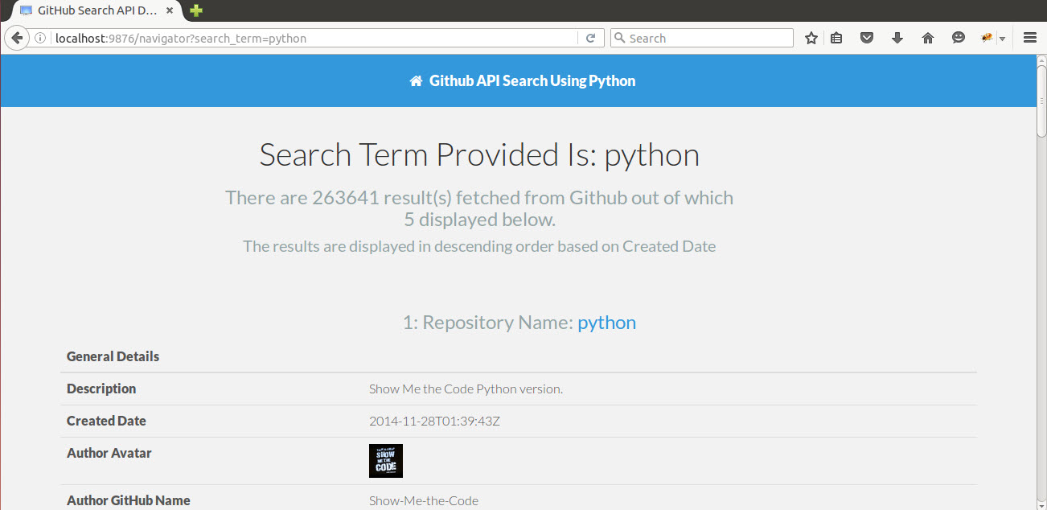Click the 'descending order based on Created Date' line
The image size is (1047, 510).
click(479, 246)
